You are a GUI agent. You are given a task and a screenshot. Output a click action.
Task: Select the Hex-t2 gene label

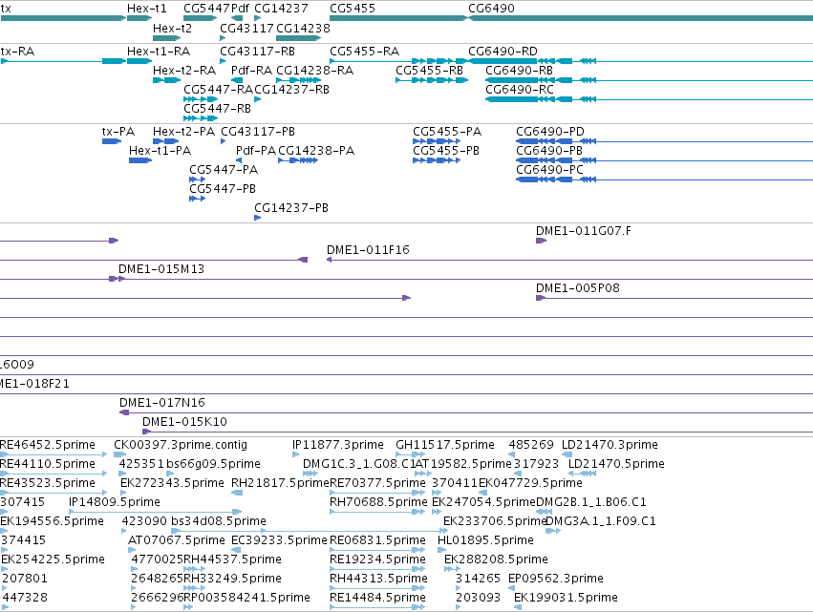click(x=172, y=28)
